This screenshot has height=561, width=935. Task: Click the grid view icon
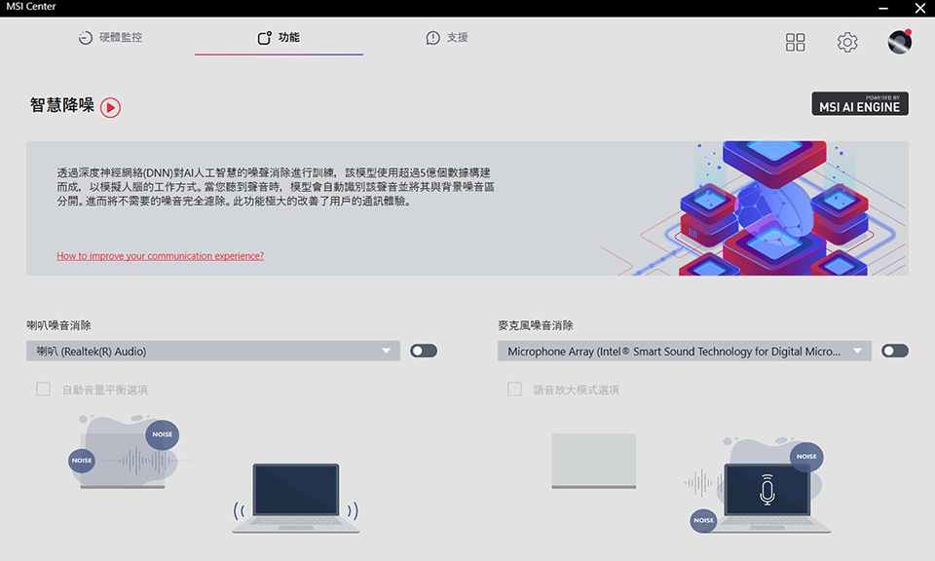pos(795,42)
